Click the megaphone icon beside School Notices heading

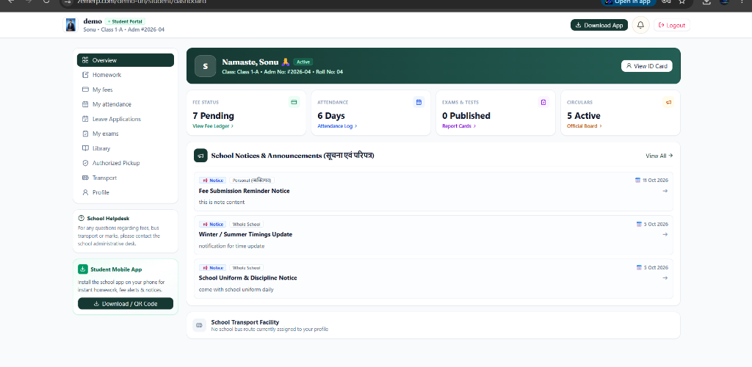200,156
